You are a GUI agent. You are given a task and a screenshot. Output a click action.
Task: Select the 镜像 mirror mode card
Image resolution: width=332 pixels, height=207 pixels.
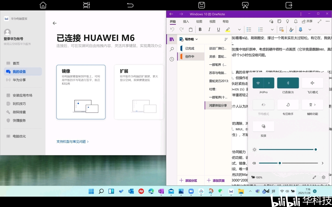coord(81,92)
